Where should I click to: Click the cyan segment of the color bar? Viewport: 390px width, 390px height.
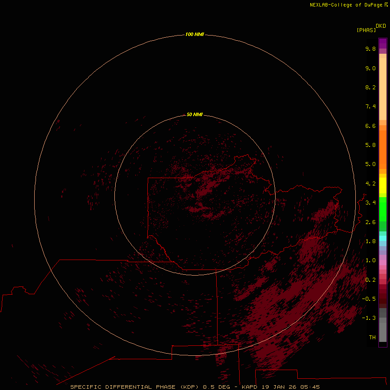[383, 238]
